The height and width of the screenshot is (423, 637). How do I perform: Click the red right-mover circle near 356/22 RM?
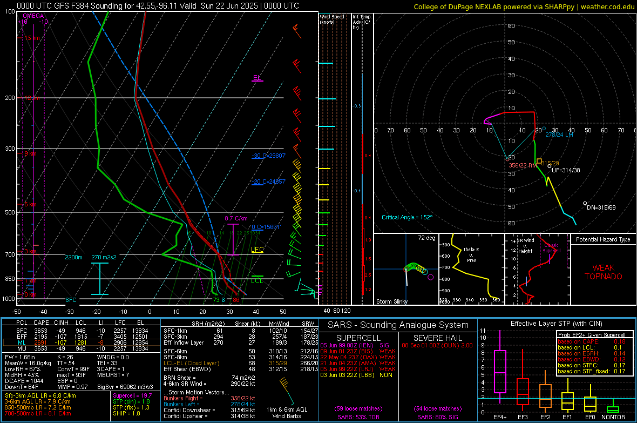point(507,160)
